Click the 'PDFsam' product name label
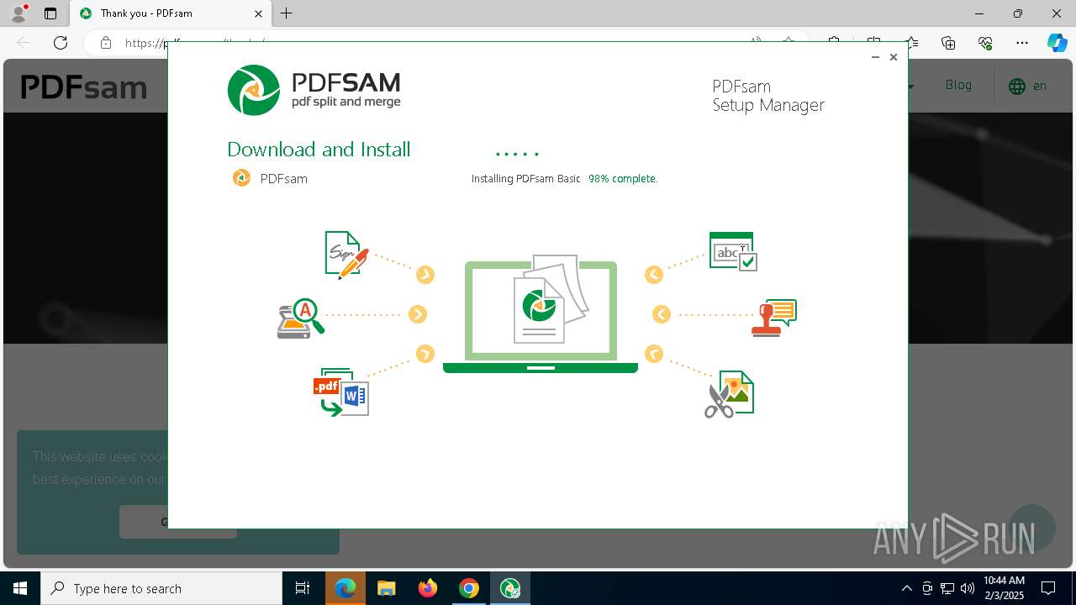Image resolution: width=1076 pixels, height=605 pixels. tap(284, 179)
